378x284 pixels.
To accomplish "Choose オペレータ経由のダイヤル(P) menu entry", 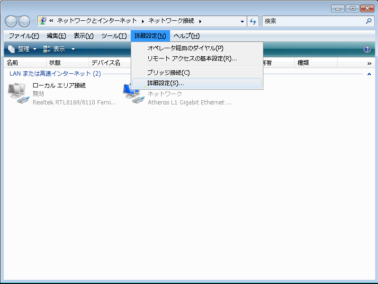I will coord(185,48).
